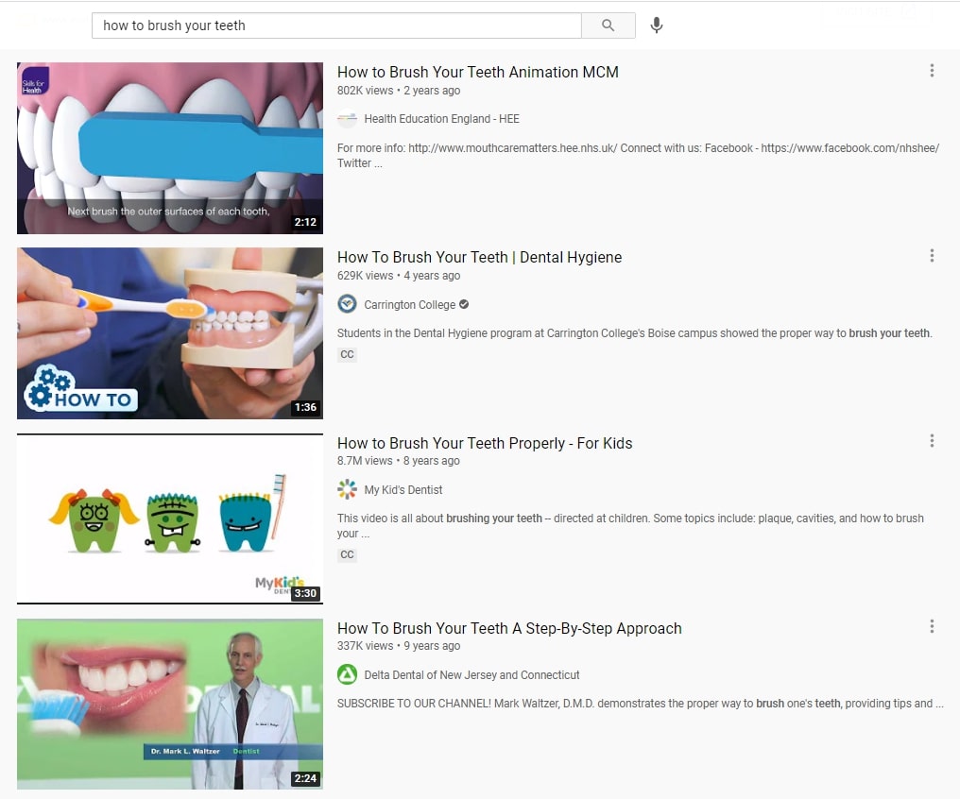Open options menu for Animation MCM video
The width and height of the screenshot is (960, 799).
coord(932,70)
